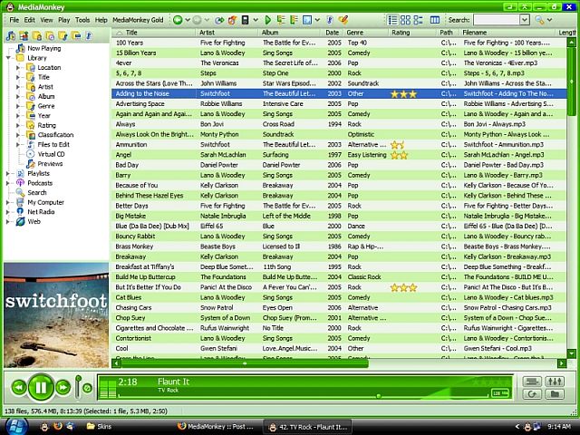The width and height of the screenshot is (580, 435).
Task: Select the 'Brass Monkey' track row
Action: (338, 246)
